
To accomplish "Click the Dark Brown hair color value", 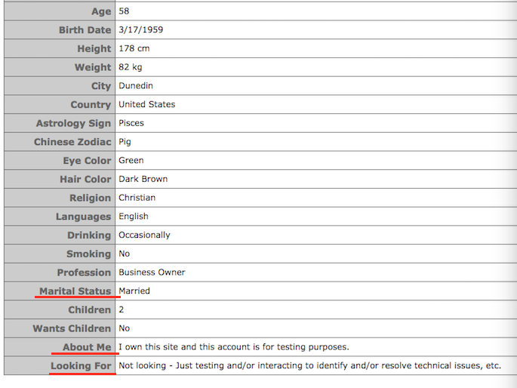I will (x=143, y=179).
